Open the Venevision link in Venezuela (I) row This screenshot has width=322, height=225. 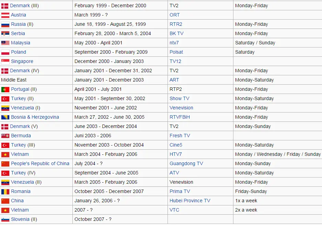(x=181, y=108)
